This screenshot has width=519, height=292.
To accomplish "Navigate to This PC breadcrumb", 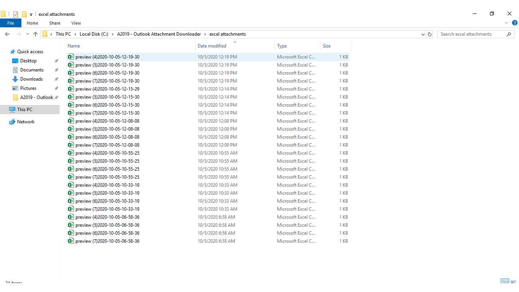I will click(63, 34).
